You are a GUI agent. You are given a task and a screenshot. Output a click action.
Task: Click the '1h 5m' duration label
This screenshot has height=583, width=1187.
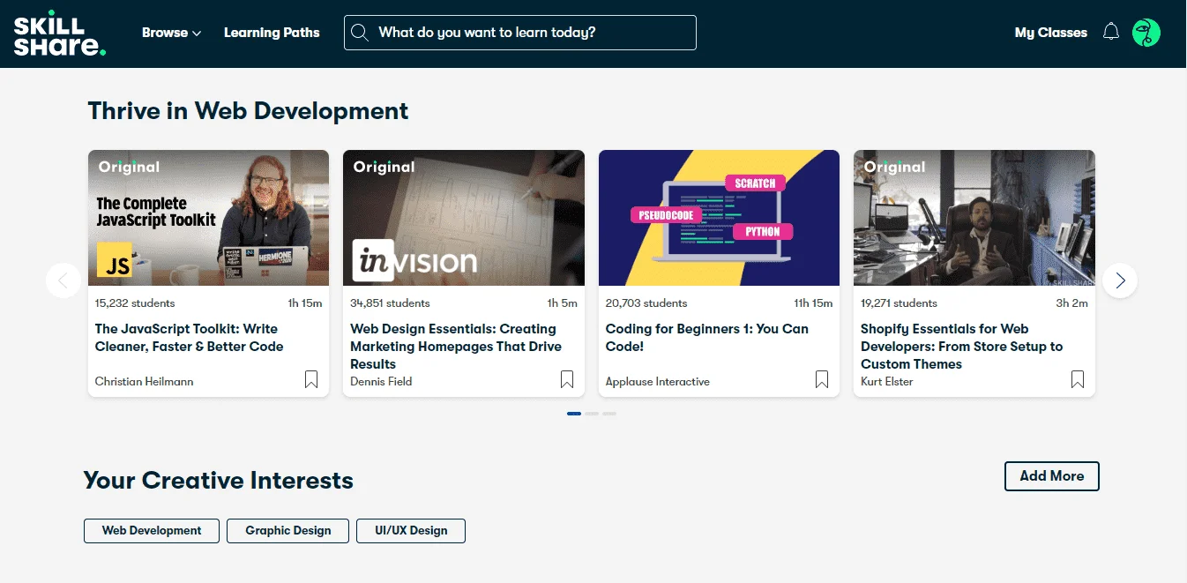563,303
